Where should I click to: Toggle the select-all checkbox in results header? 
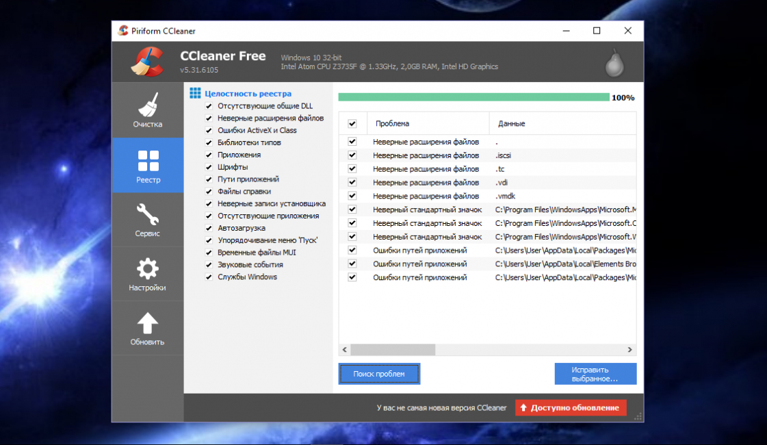point(352,124)
